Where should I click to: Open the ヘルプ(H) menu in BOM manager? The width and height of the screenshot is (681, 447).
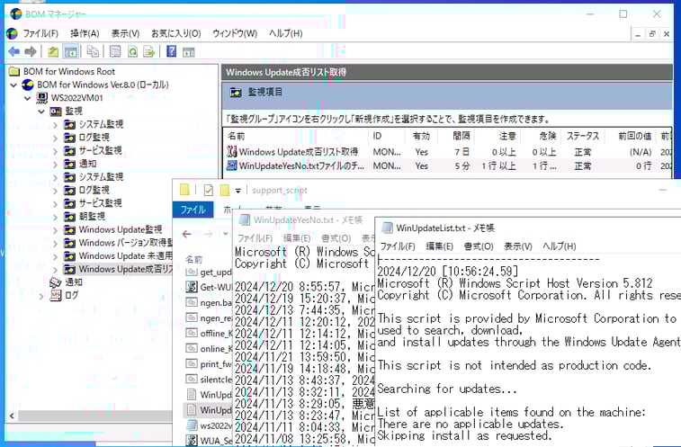[285, 33]
